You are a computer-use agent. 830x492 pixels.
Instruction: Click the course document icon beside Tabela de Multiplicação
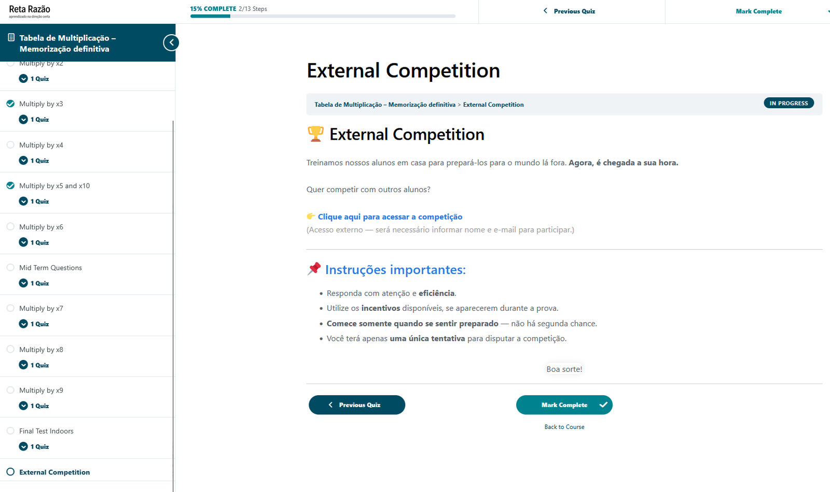pos(11,37)
